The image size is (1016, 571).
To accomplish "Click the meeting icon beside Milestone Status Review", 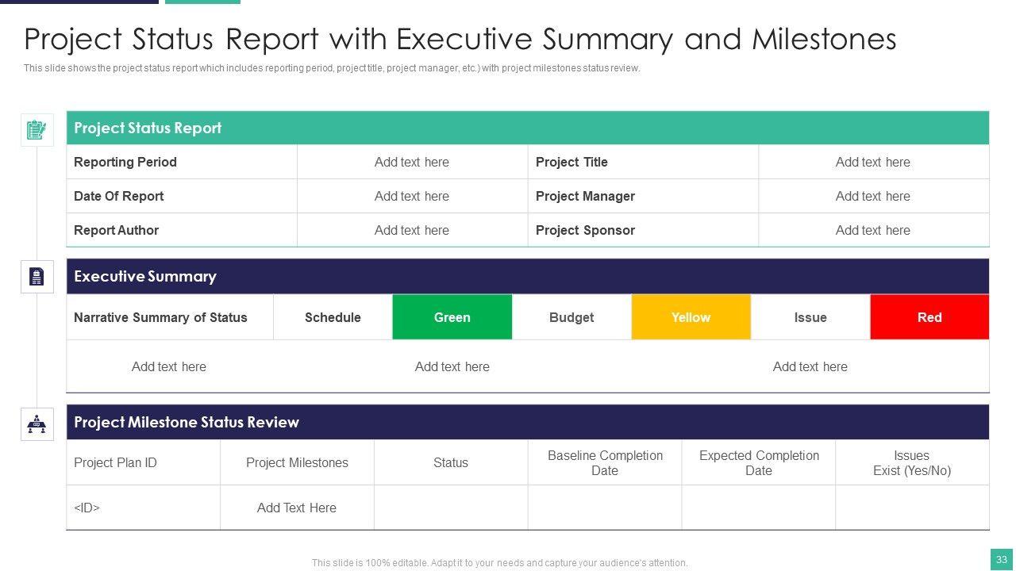I will (x=37, y=424).
